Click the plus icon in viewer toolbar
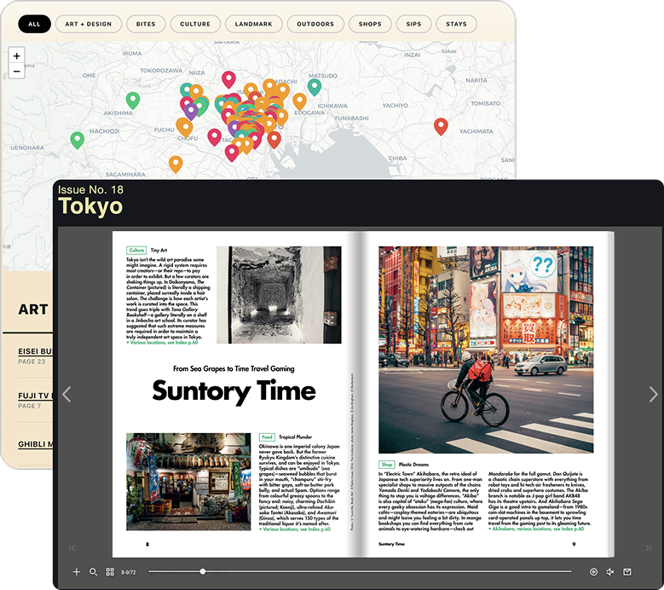Image resolution: width=664 pixels, height=590 pixels. [x=76, y=572]
